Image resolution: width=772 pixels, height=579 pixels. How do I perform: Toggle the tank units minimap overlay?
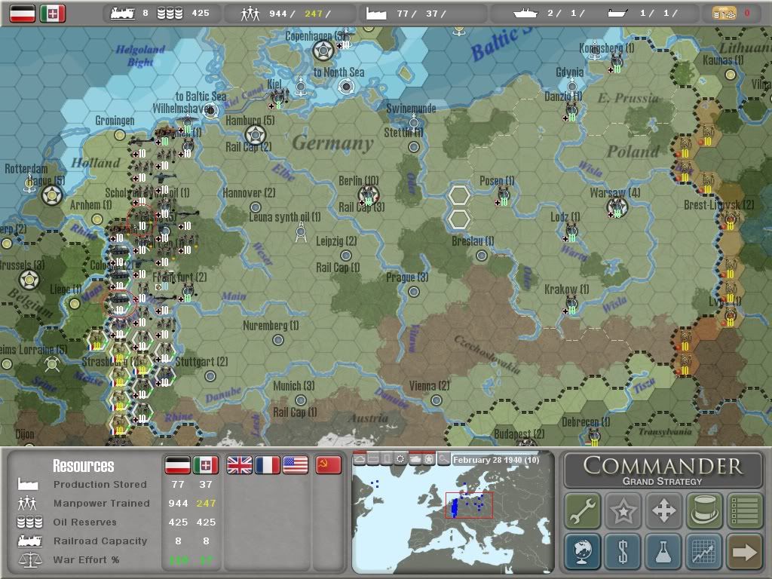coord(415,459)
